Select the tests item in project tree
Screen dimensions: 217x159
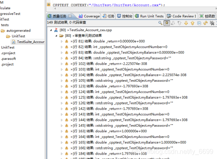pos(5,25)
